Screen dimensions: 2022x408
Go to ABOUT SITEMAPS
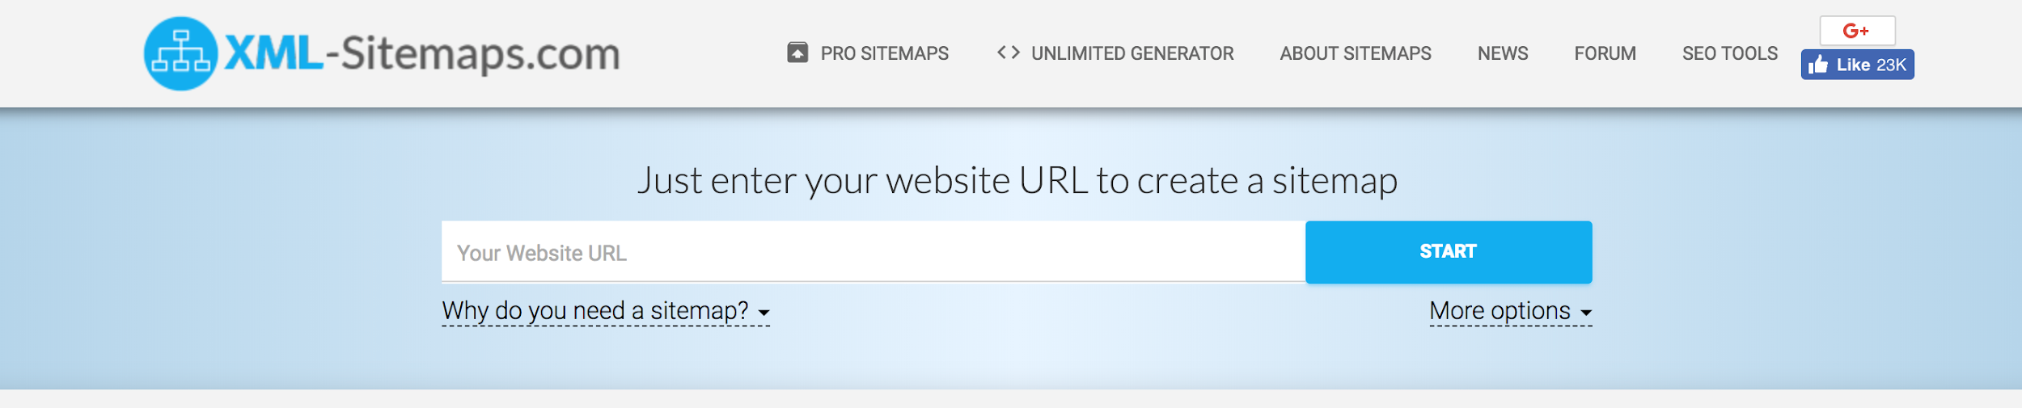(x=1356, y=53)
